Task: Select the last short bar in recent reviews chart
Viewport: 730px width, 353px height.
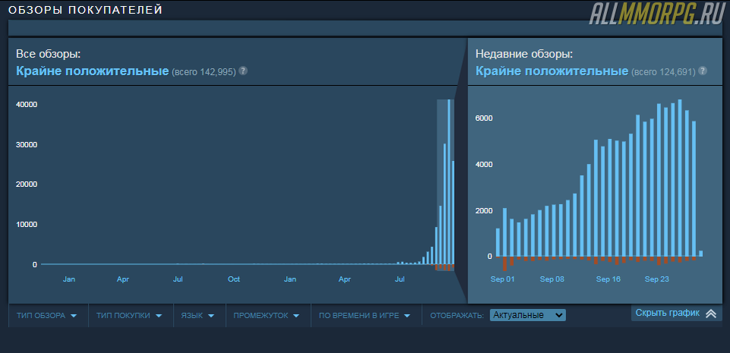Action: pyautogui.click(x=700, y=254)
